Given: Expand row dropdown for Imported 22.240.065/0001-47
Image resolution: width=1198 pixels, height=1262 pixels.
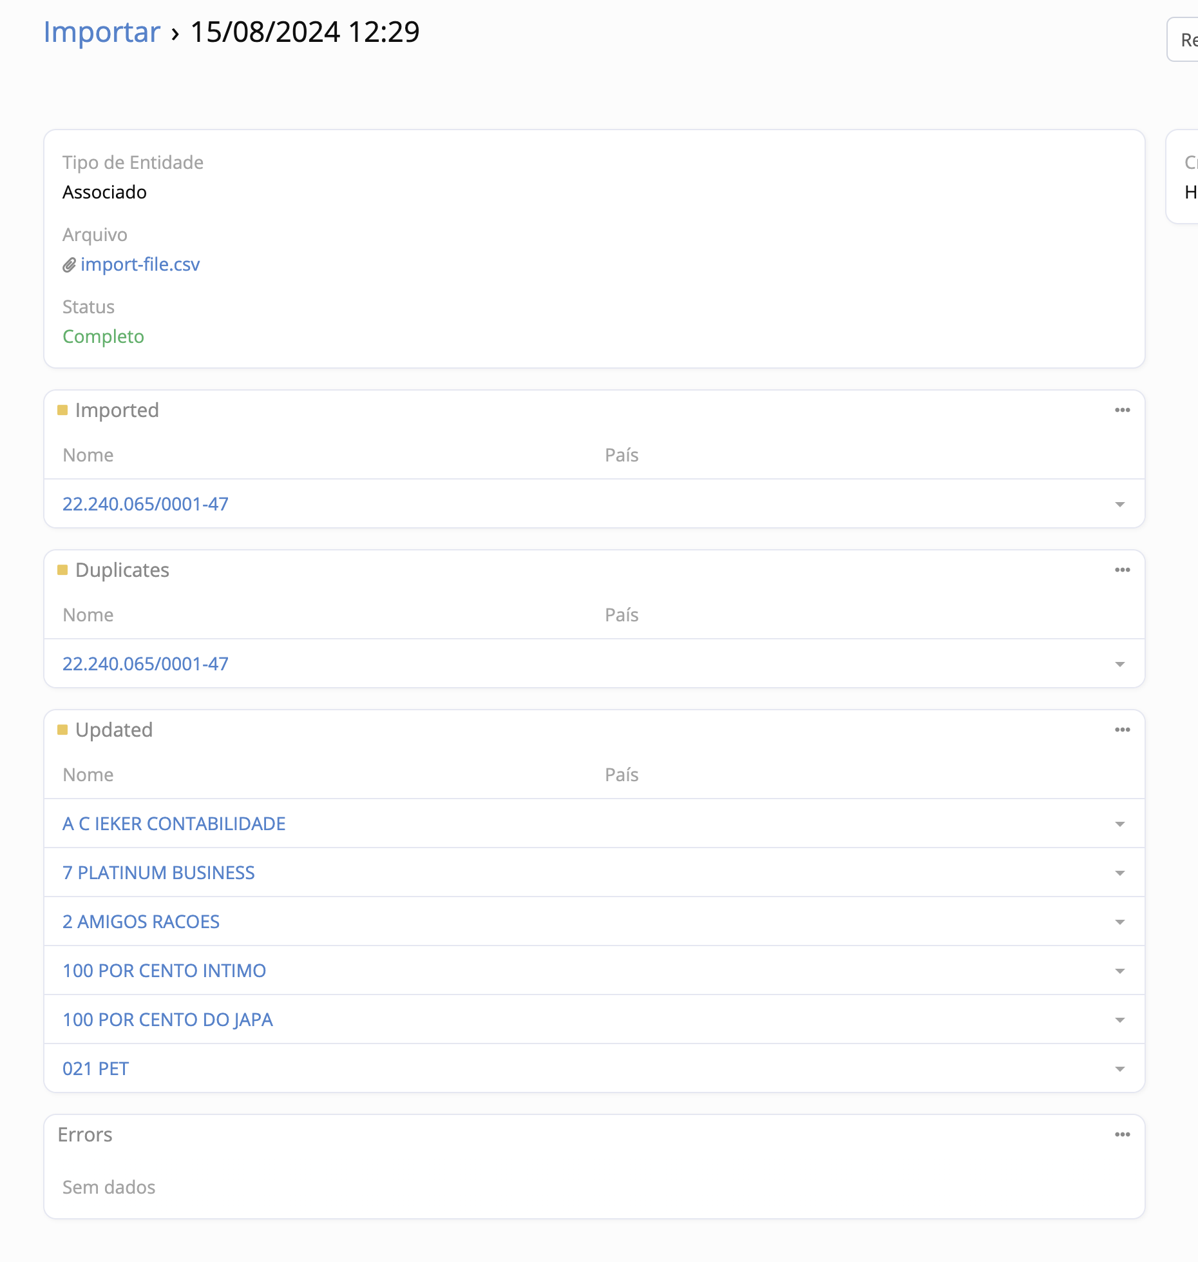Looking at the screenshot, I should [1119, 505].
